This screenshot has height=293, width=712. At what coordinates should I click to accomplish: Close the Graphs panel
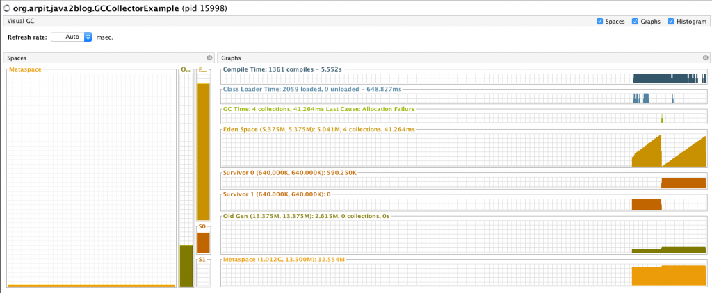coord(706,58)
